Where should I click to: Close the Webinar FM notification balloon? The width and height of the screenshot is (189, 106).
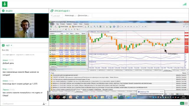pos(163,92)
